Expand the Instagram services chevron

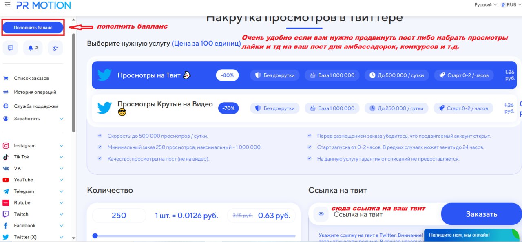point(62,145)
